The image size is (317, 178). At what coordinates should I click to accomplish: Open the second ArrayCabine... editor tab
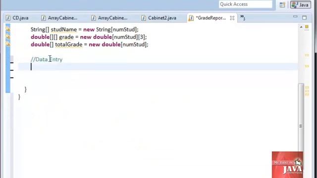pyautogui.click(x=110, y=18)
